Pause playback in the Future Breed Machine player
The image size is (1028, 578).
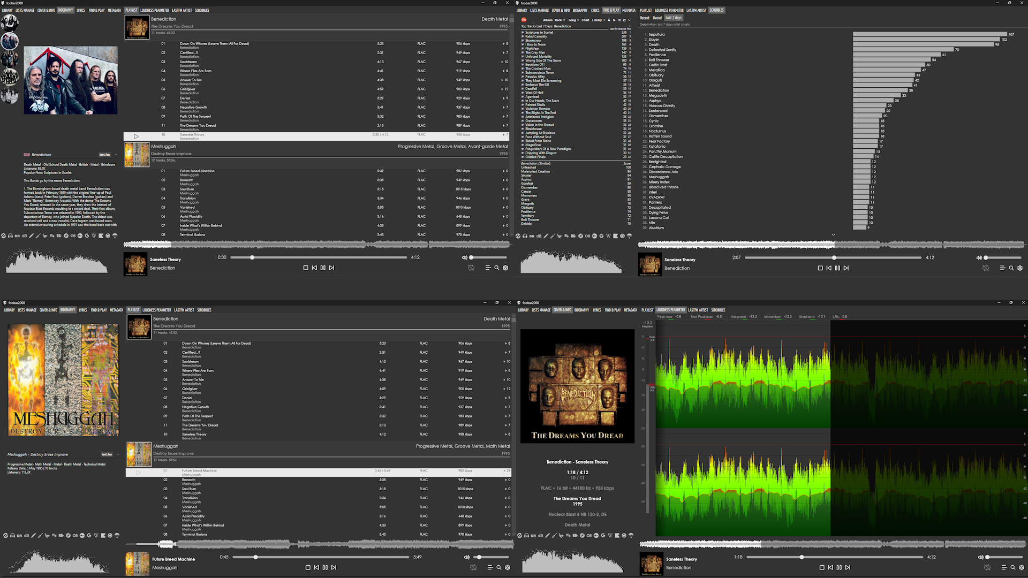(325, 567)
